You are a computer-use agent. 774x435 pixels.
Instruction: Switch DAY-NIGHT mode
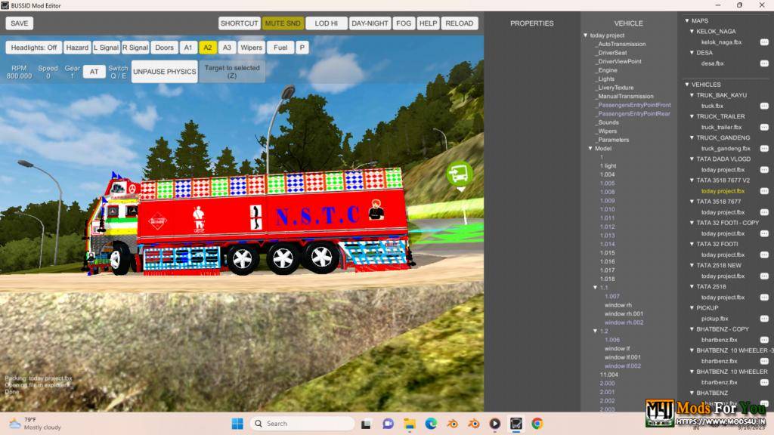point(370,23)
